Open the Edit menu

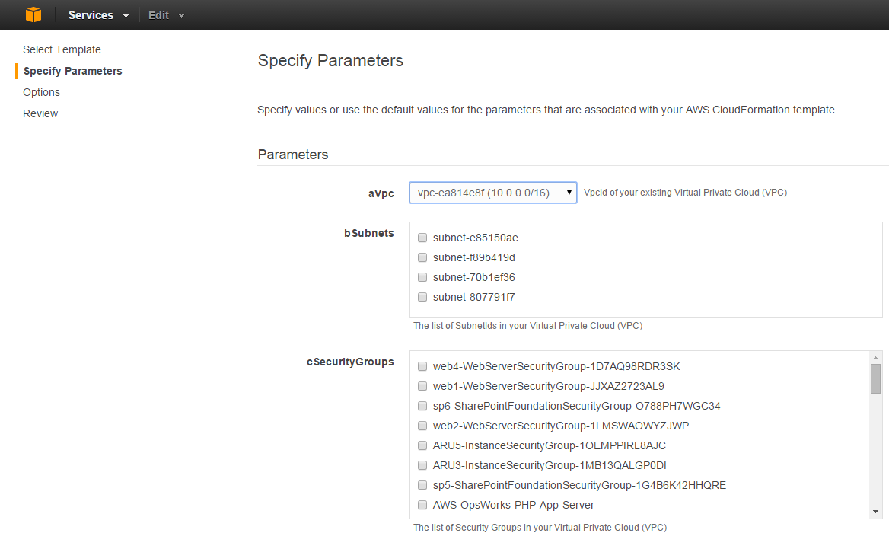(x=158, y=14)
